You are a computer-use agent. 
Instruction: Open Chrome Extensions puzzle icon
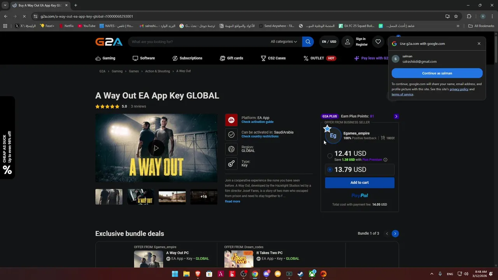pyautogui.click(x=469, y=16)
